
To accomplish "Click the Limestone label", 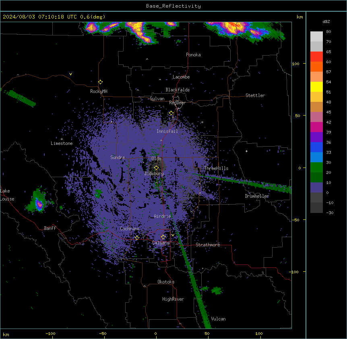I will coord(62,143).
